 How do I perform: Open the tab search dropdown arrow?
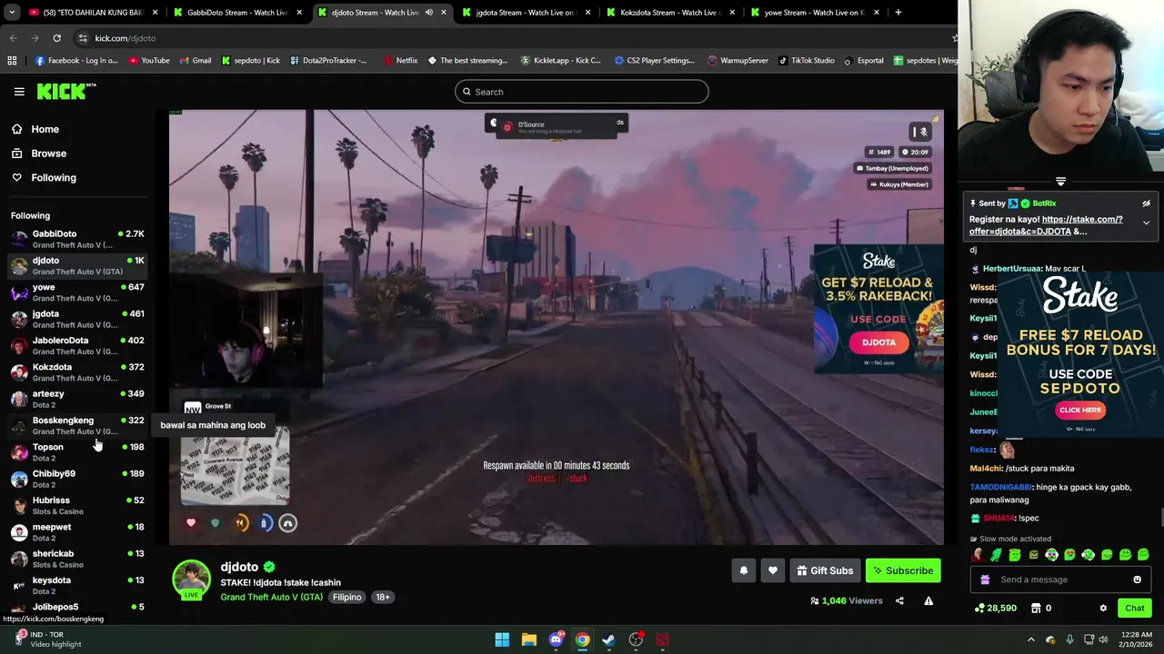(13, 13)
